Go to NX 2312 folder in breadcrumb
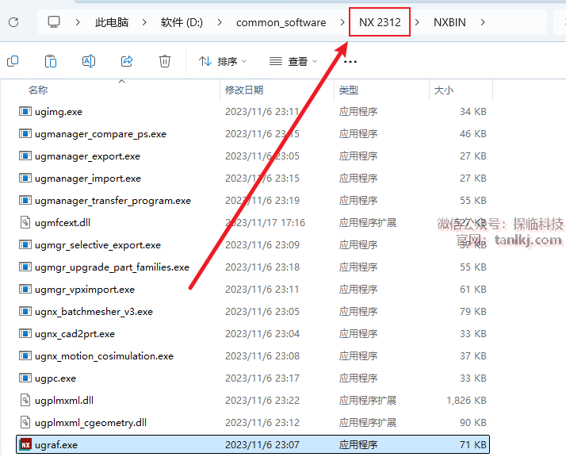The width and height of the screenshot is (566, 457). 380,22
